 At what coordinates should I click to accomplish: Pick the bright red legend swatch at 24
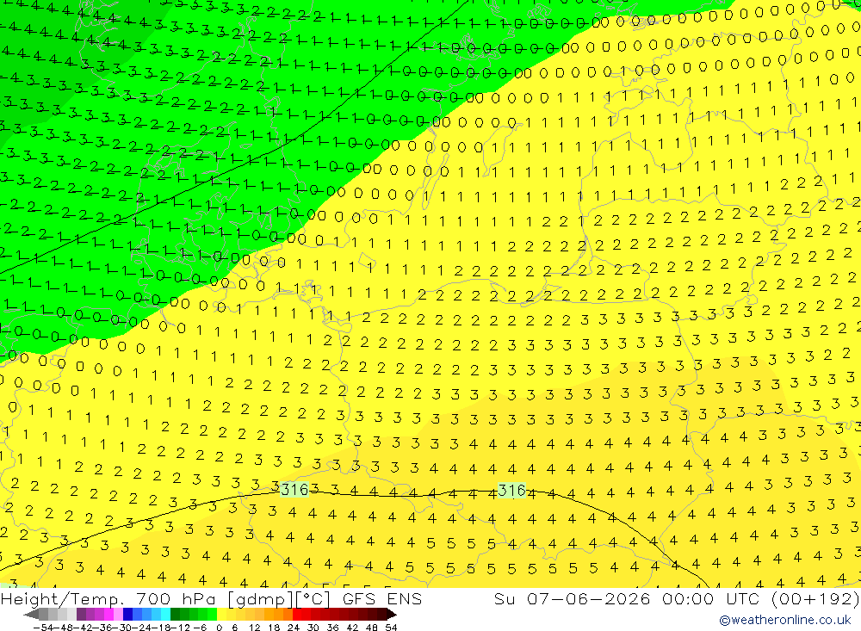click(297, 615)
